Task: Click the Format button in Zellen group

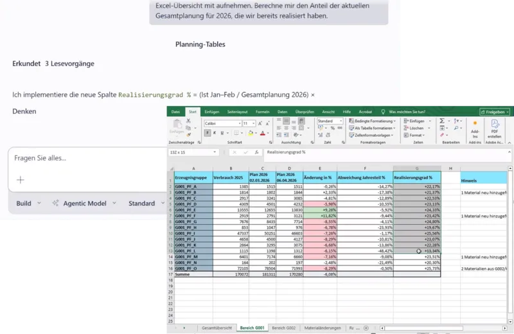Action: coord(414,135)
